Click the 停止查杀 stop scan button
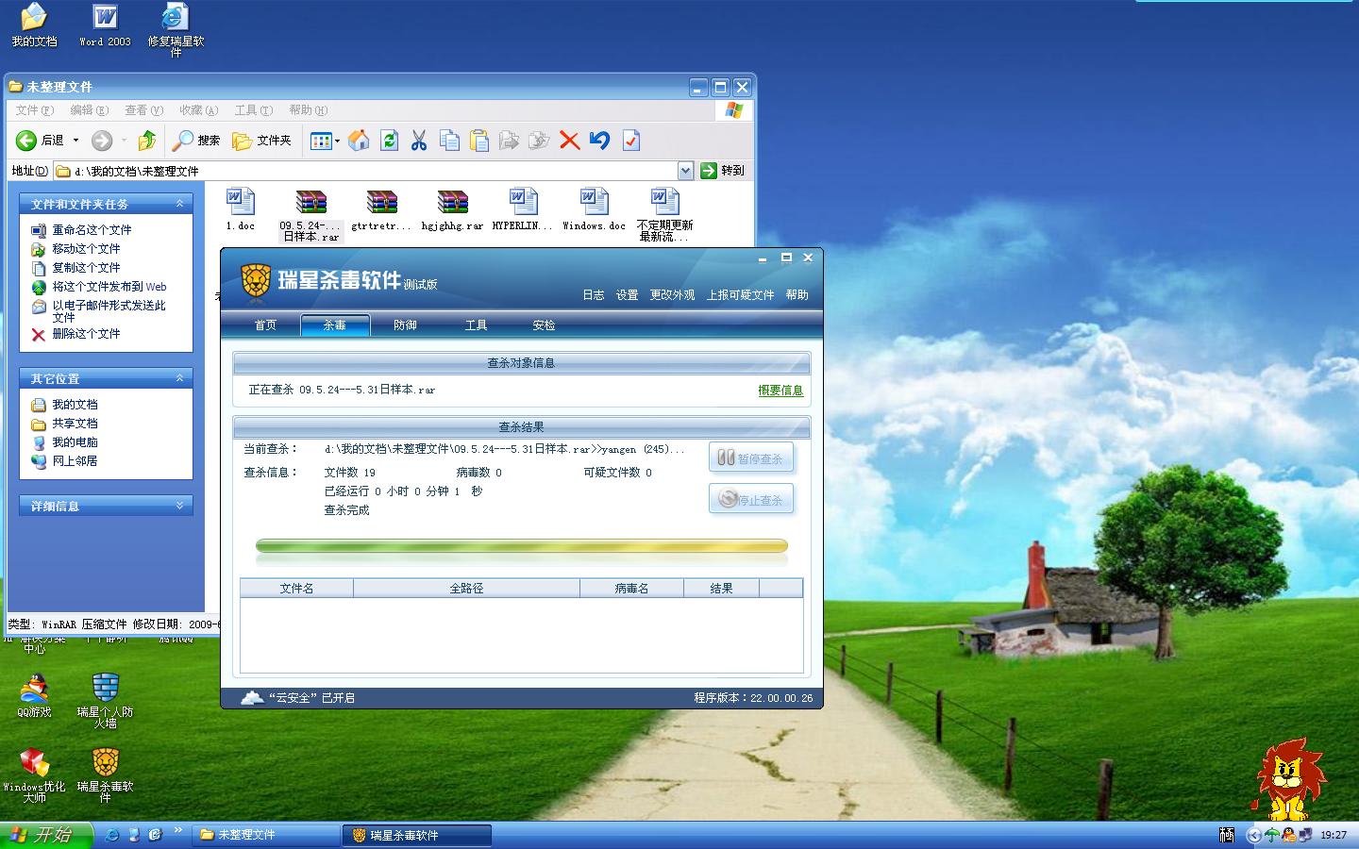 pyautogui.click(x=751, y=499)
